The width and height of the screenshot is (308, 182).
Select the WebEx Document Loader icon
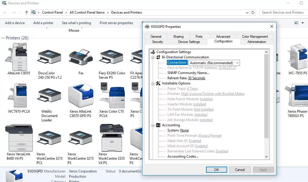(49, 96)
